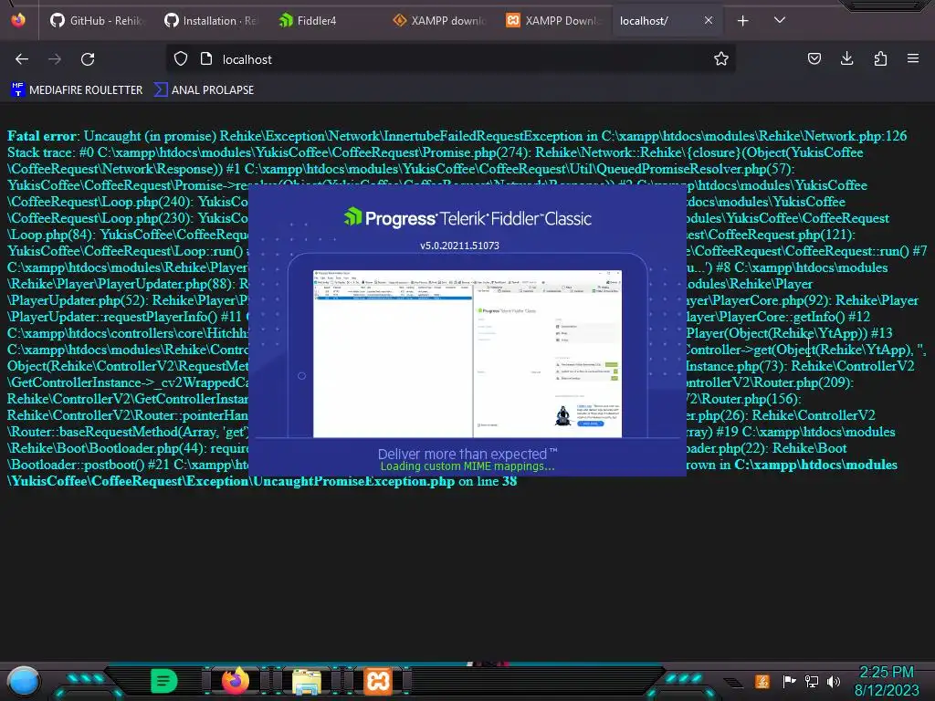Open File Explorer from taskbar
The width and height of the screenshot is (935, 701).
[307, 681]
